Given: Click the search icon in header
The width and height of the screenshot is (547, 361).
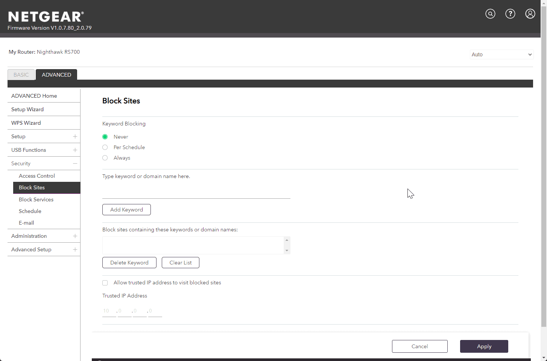Looking at the screenshot, I should tap(490, 14).
